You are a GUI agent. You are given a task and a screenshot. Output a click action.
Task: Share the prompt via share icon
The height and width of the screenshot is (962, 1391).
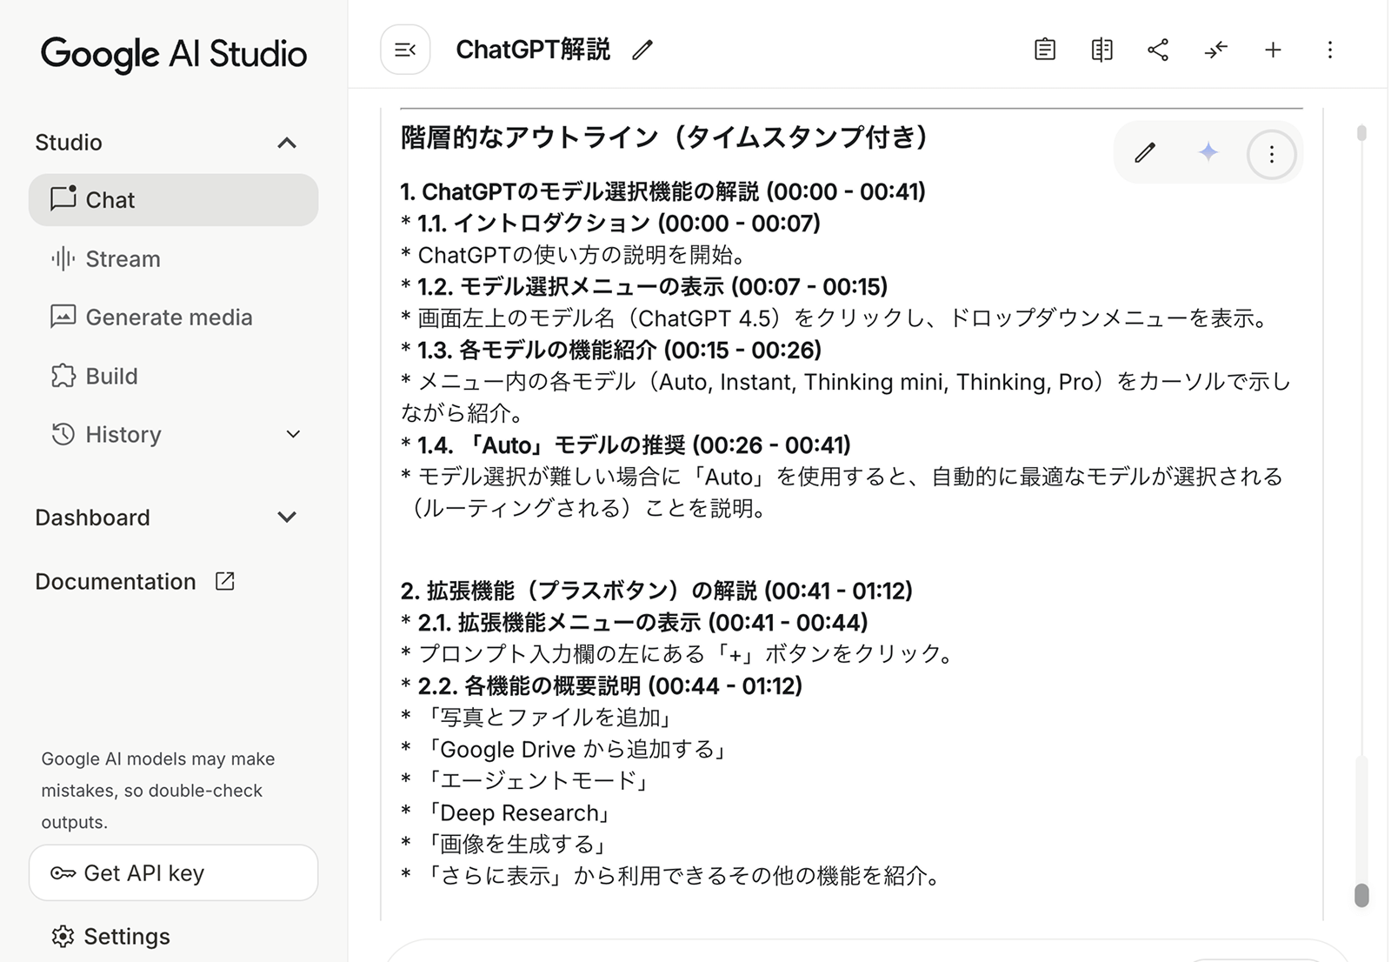(x=1158, y=50)
